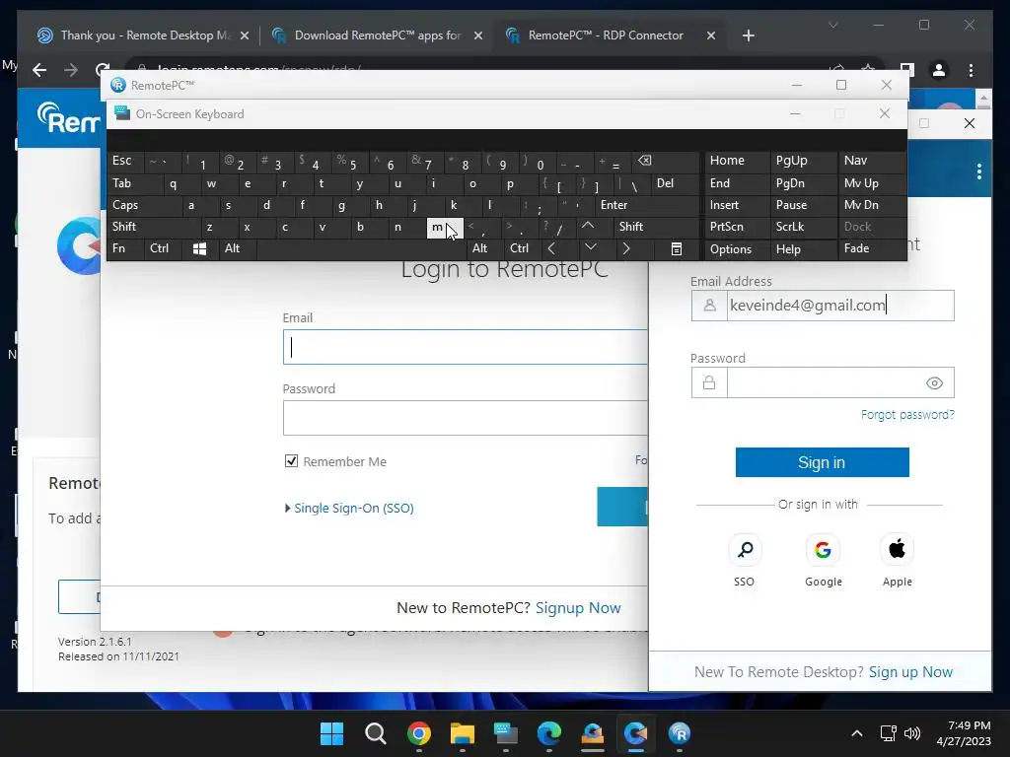Open Sign up Now for Remote Desktop
Viewport: 1010px width, 757px height.
click(x=910, y=672)
